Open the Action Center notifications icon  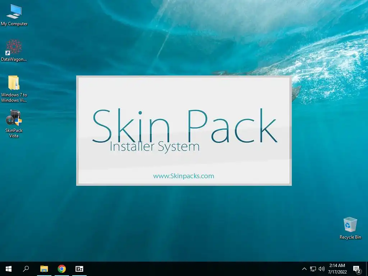pos(357,269)
